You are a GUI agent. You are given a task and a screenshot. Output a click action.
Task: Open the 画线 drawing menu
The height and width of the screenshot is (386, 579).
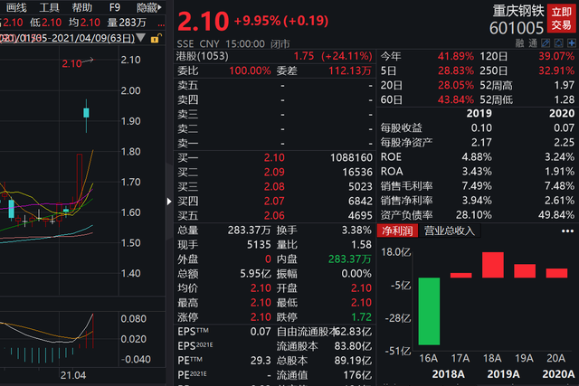(x=16, y=7)
